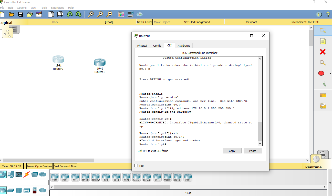The image size is (332, 196).
Task: Click the CLI terminal scrollbar down arrow
Action: tap(260, 144)
